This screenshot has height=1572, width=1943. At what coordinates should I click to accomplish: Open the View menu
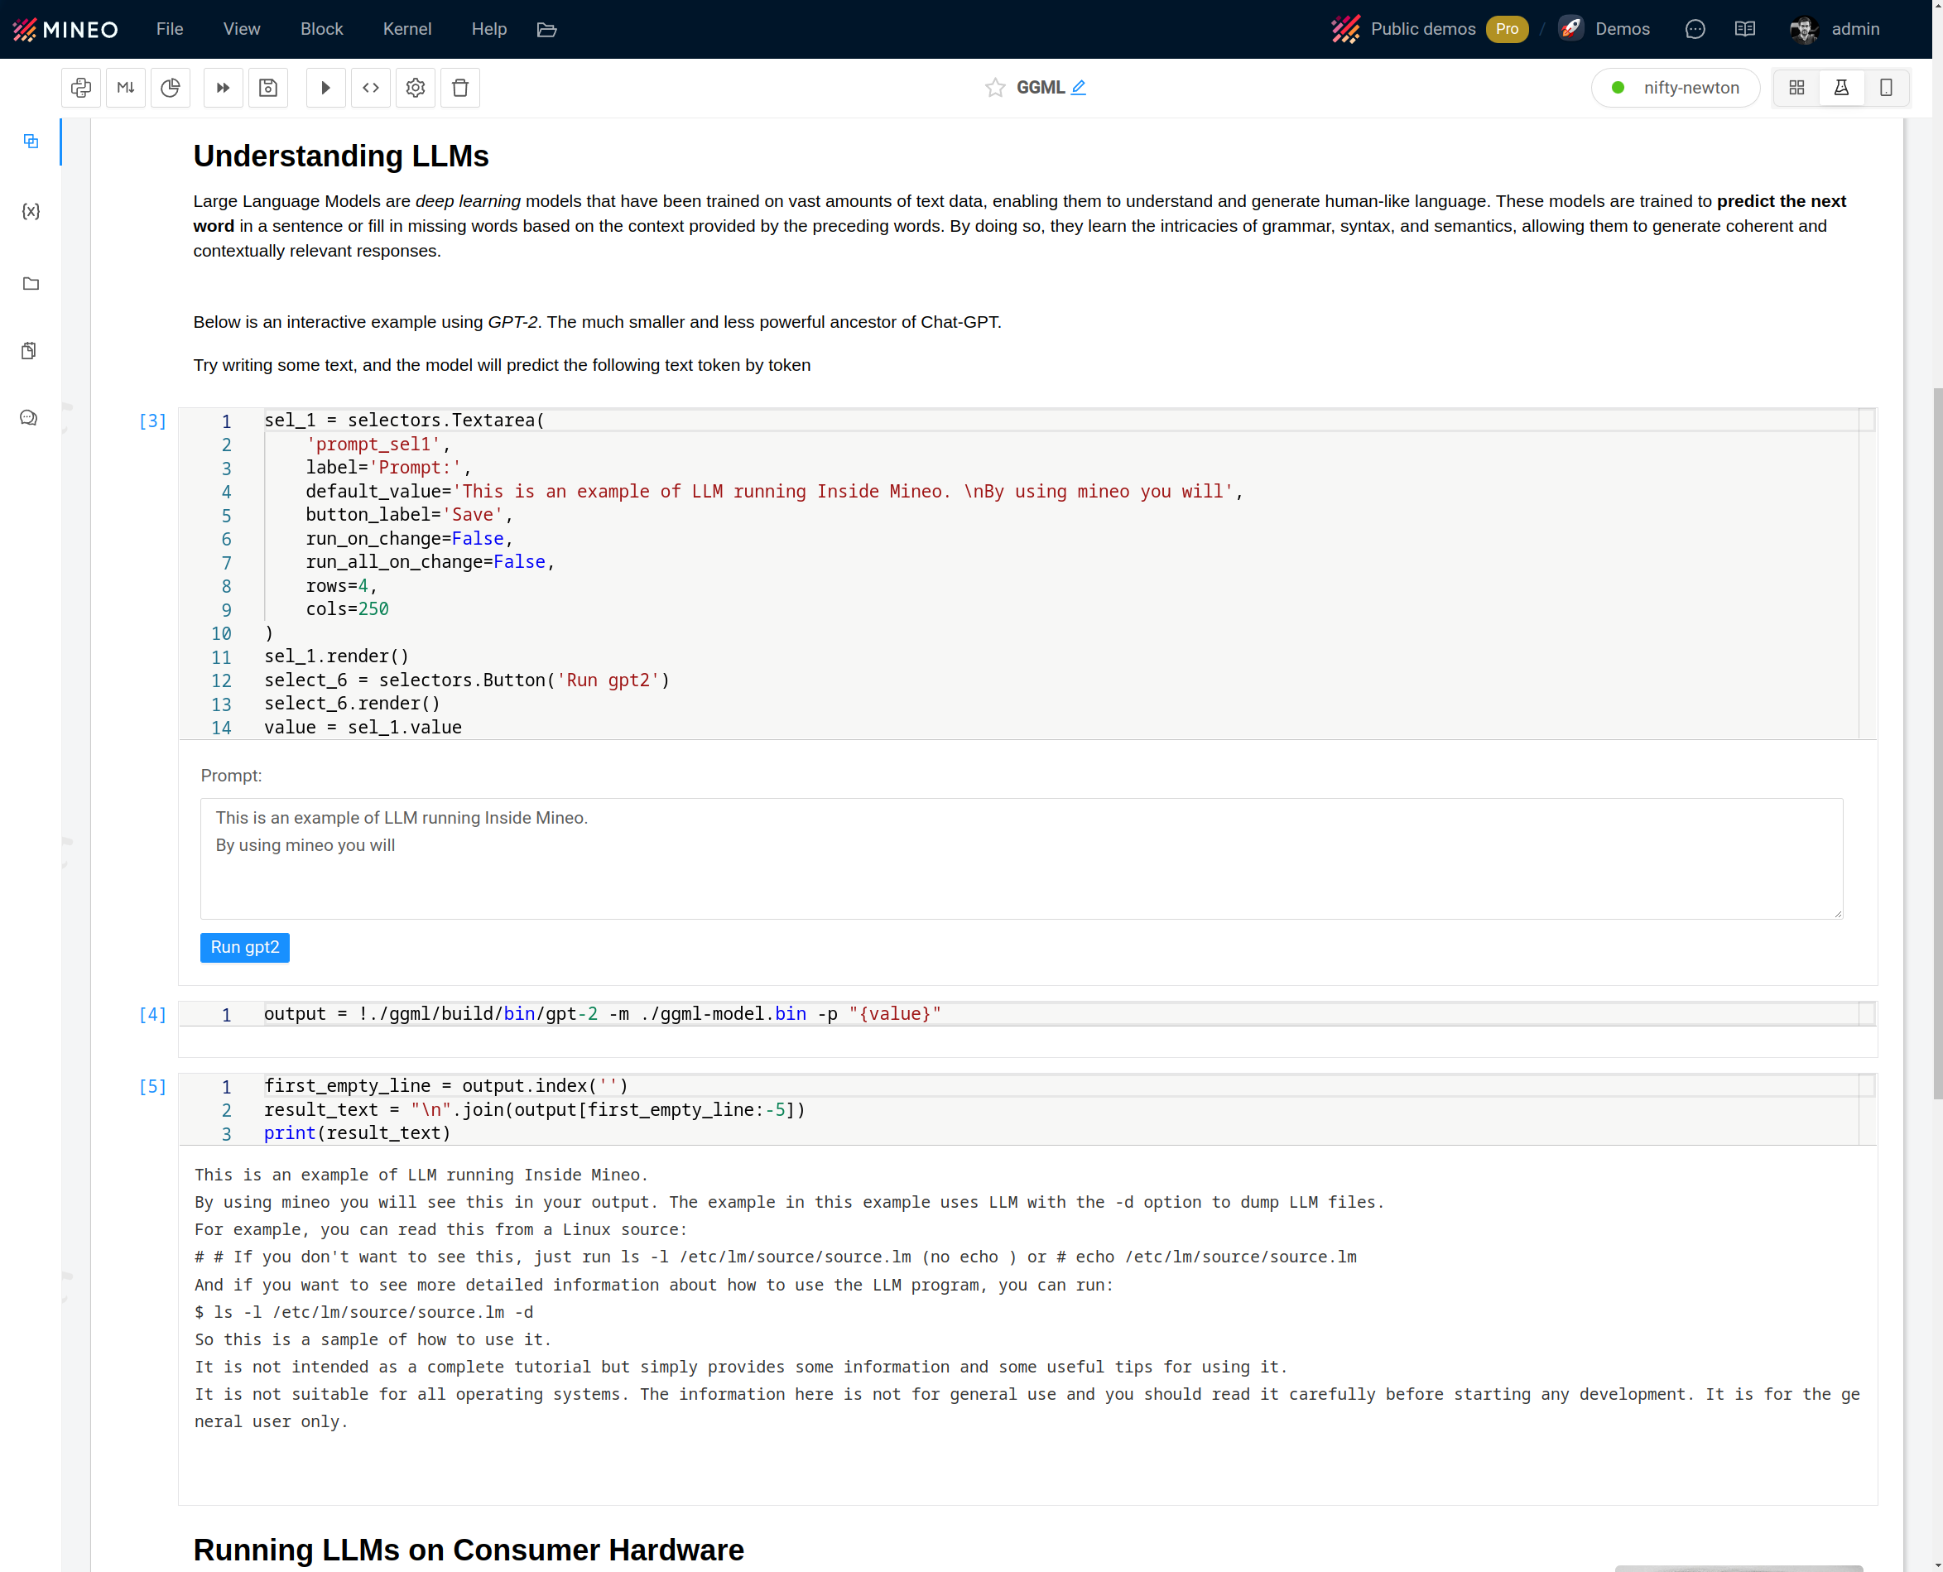point(242,29)
